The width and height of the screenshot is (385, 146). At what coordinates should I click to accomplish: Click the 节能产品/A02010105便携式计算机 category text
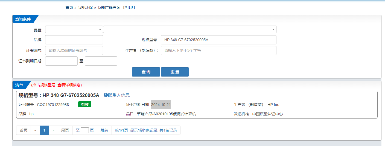(167, 114)
